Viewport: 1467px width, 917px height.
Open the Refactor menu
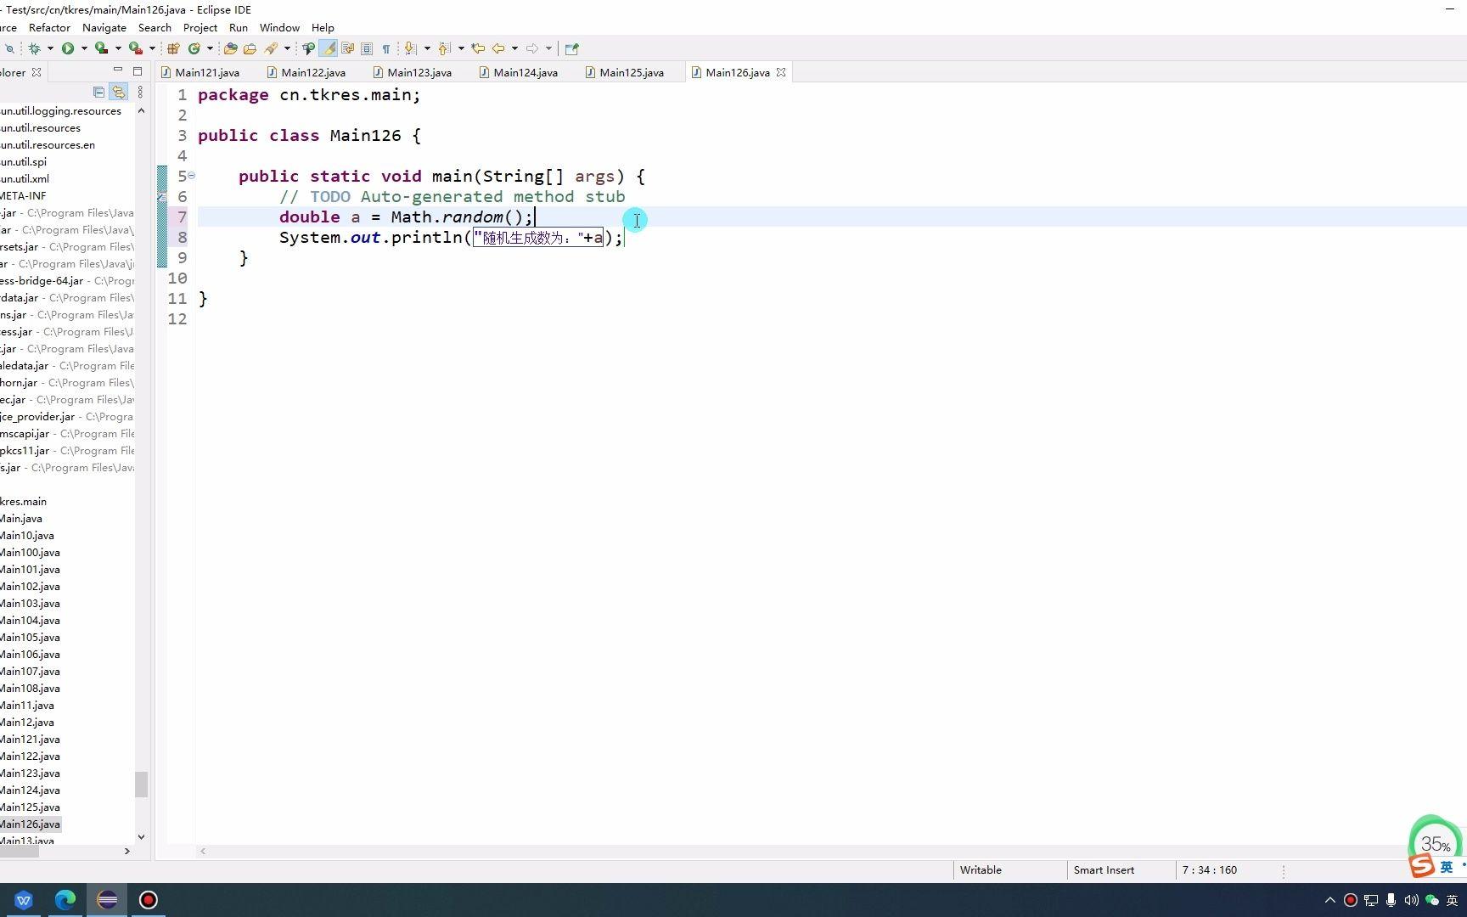click(49, 27)
